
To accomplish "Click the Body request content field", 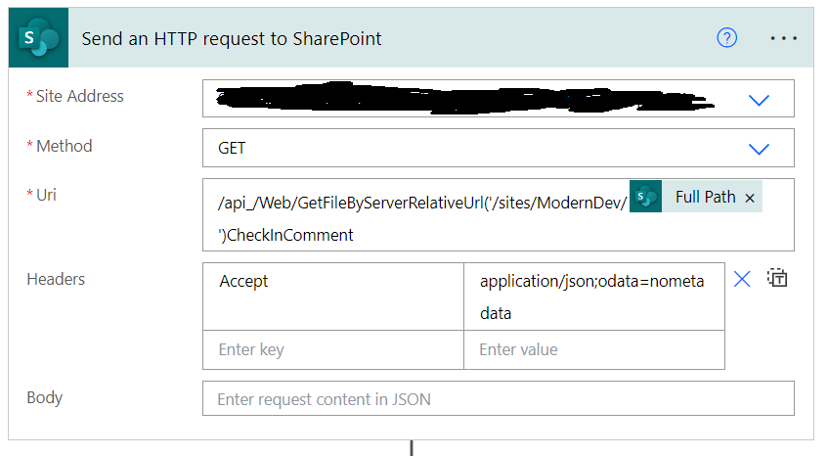I will (498, 399).
